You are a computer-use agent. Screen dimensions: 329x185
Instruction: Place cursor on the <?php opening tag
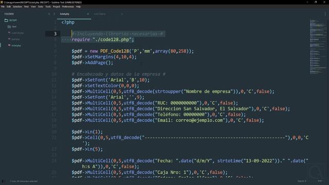tap(68, 22)
